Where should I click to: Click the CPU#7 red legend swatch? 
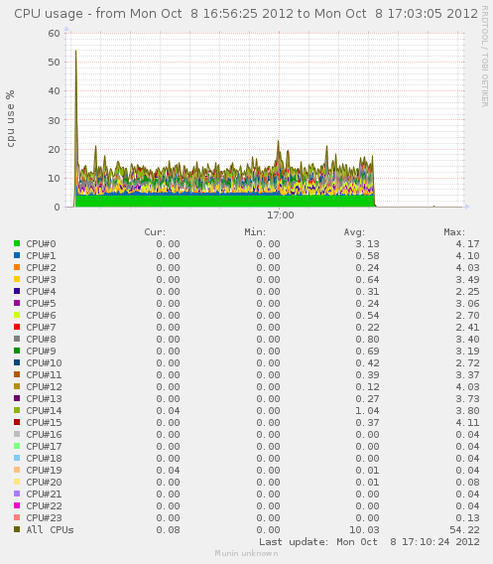click(x=17, y=327)
